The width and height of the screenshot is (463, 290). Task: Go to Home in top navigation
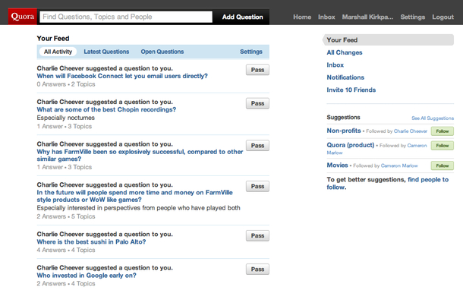point(302,17)
